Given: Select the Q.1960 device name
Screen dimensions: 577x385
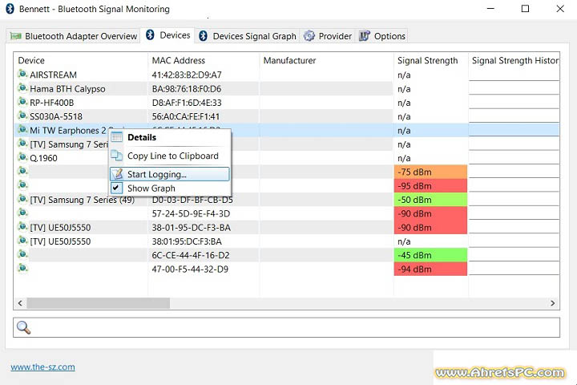Looking at the screenshot, I should point(43,159).
